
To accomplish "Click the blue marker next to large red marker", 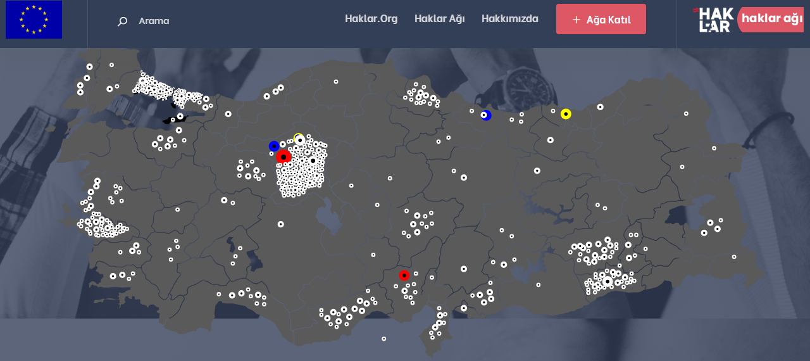I will coord(274,146).
